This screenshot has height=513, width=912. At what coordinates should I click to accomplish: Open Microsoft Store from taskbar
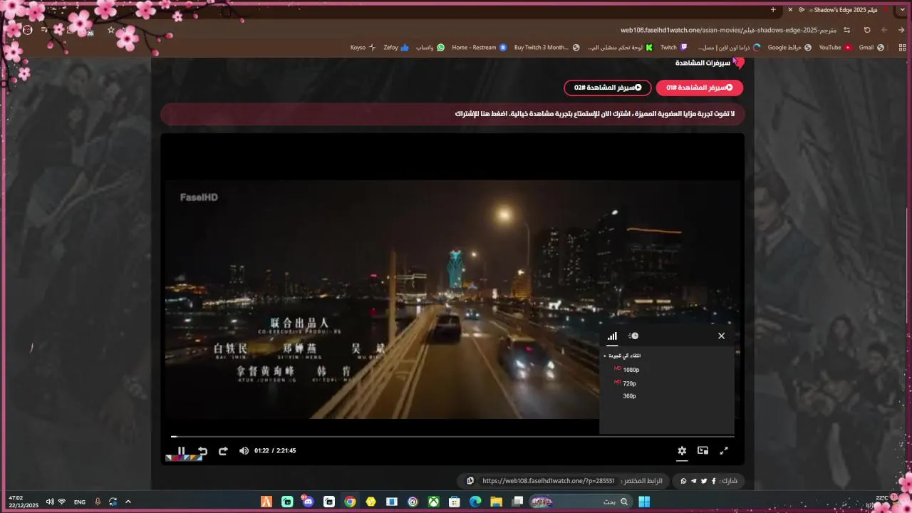coord(454,502)
